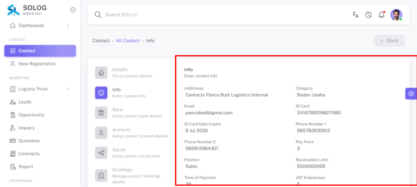
Task: Open the notifications bell
Action: point(382,15)
